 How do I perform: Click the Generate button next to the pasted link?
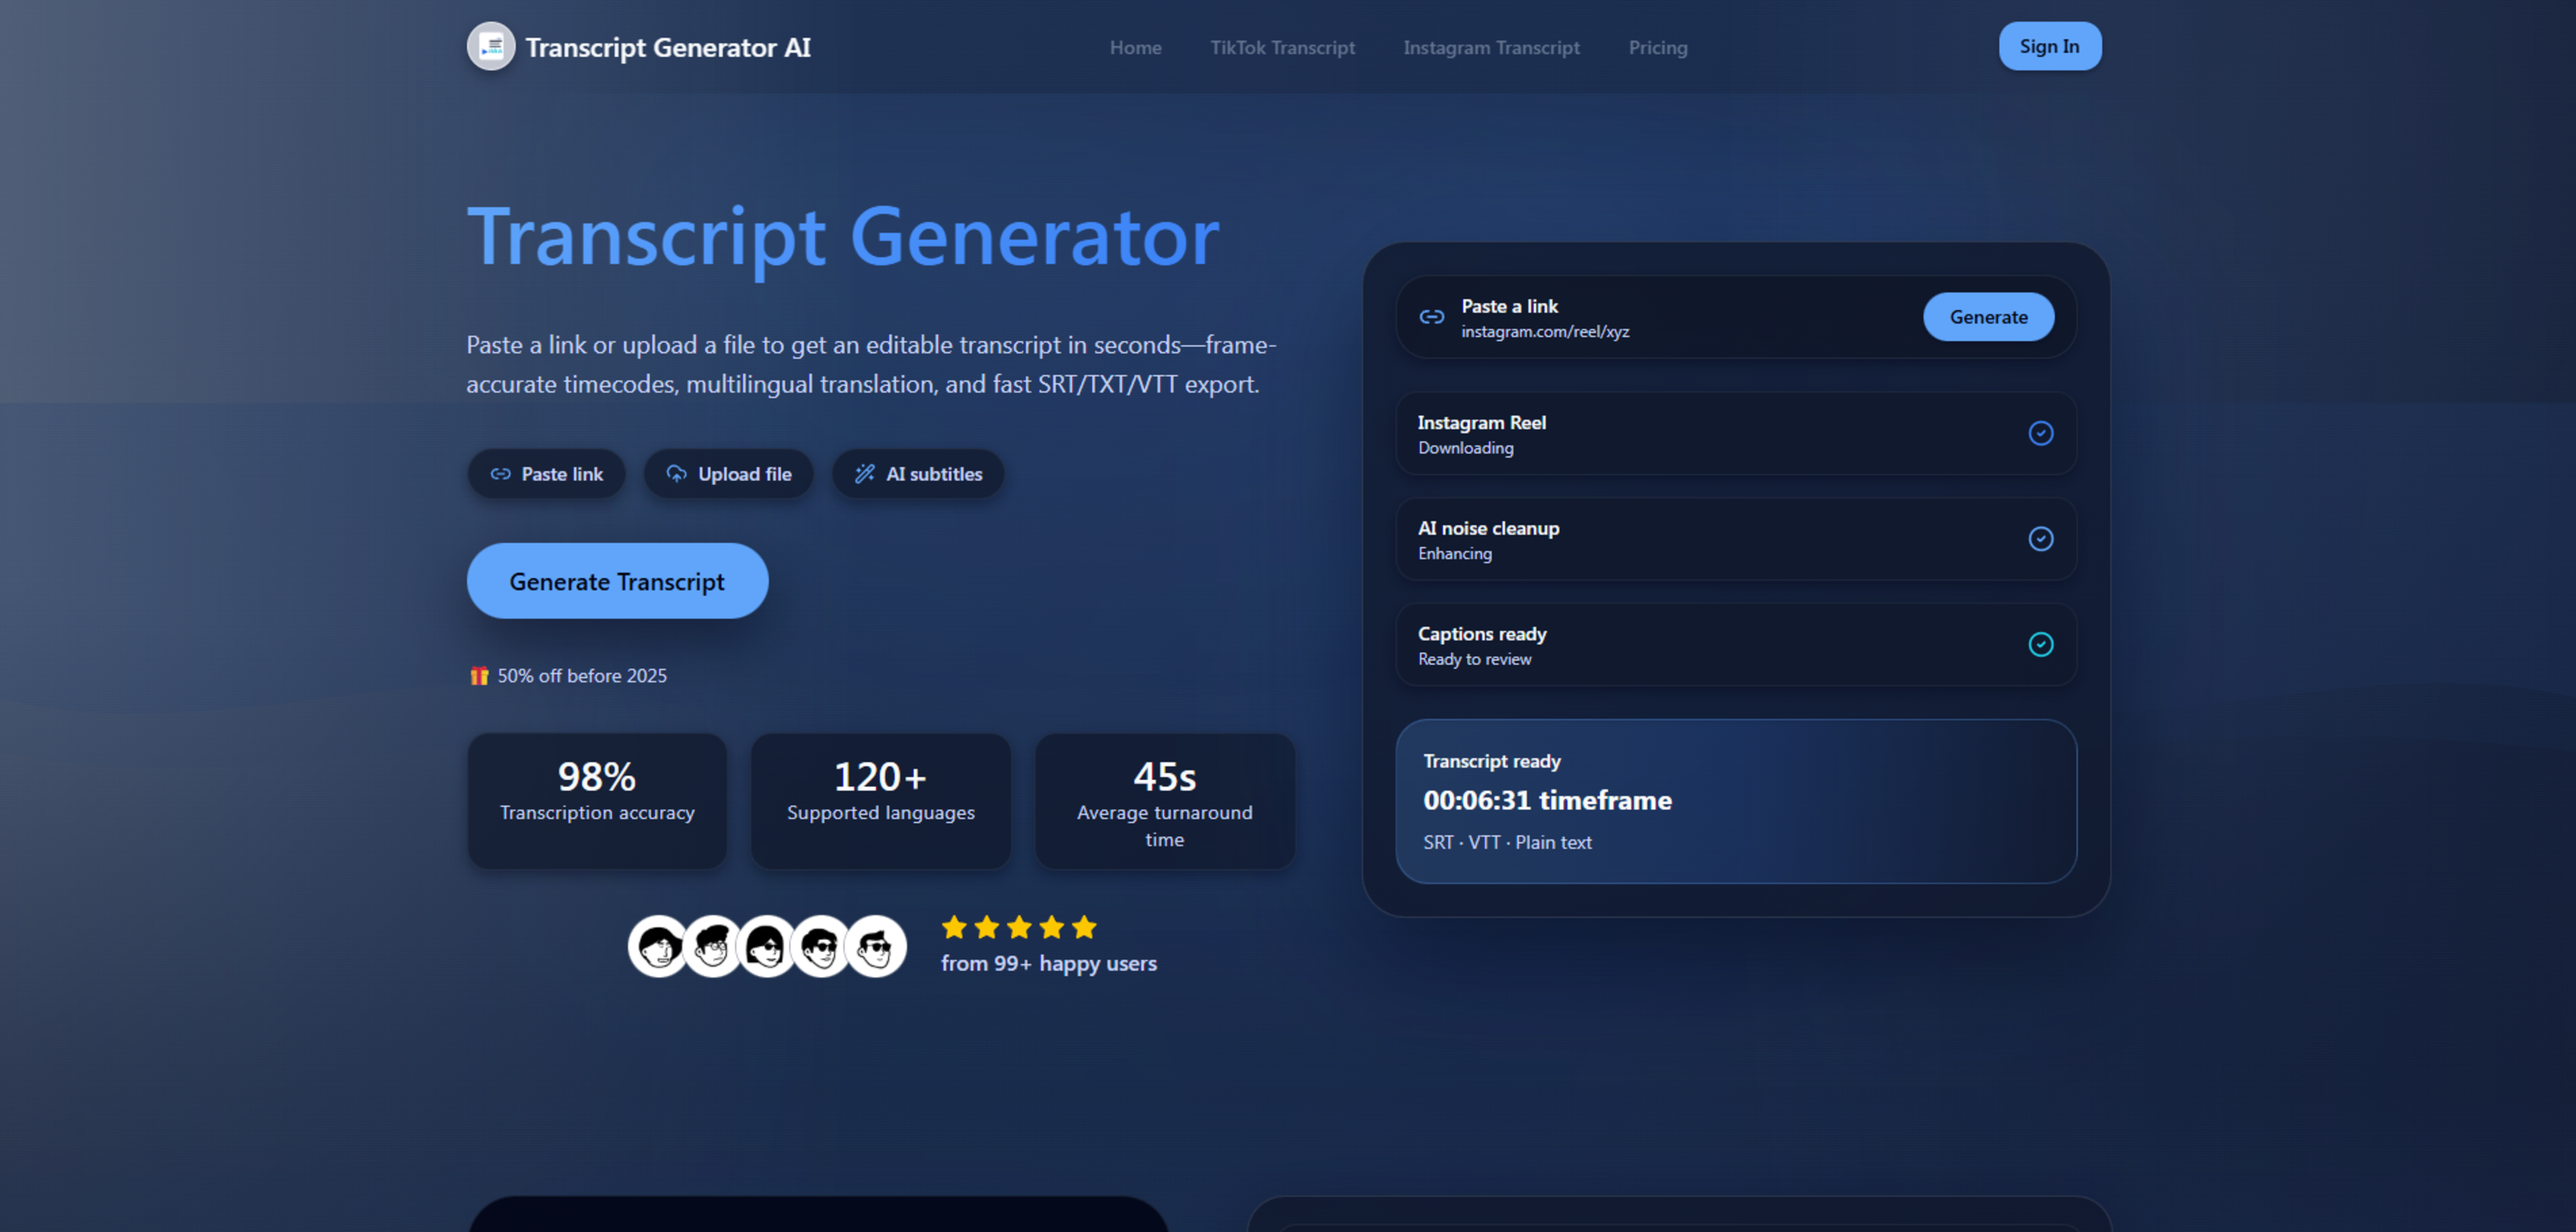pyautogui.click(x=1988, y=317)
